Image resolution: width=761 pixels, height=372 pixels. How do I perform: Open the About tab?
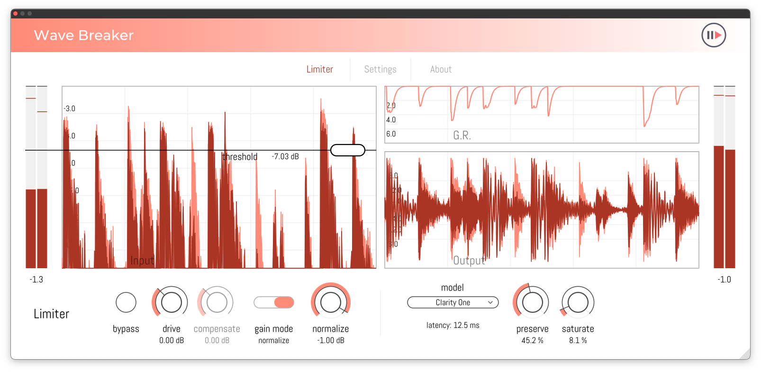click(x=441, y=69)
